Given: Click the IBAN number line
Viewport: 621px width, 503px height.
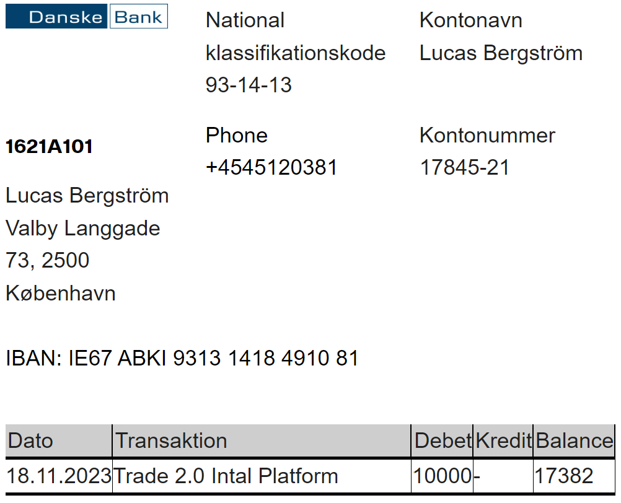Looking at the screenshot, I should pos(182,358).
